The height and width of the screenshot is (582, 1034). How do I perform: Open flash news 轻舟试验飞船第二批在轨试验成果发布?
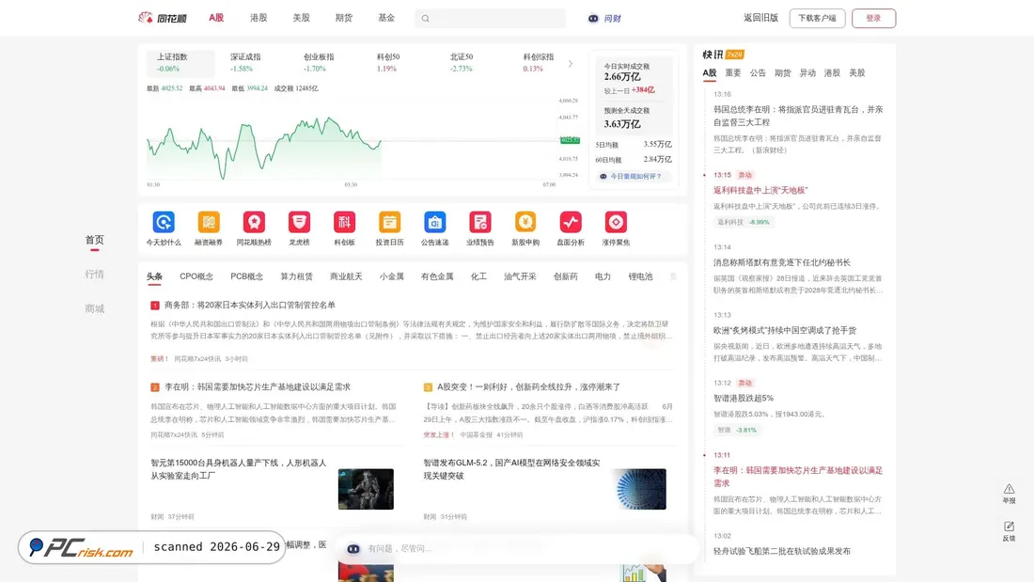[x=782, y=551]
